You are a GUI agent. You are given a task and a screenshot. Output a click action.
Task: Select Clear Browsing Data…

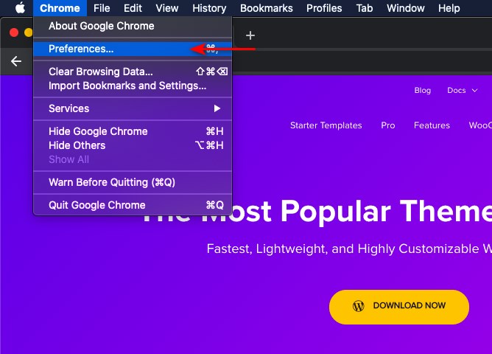pos(133,72)
